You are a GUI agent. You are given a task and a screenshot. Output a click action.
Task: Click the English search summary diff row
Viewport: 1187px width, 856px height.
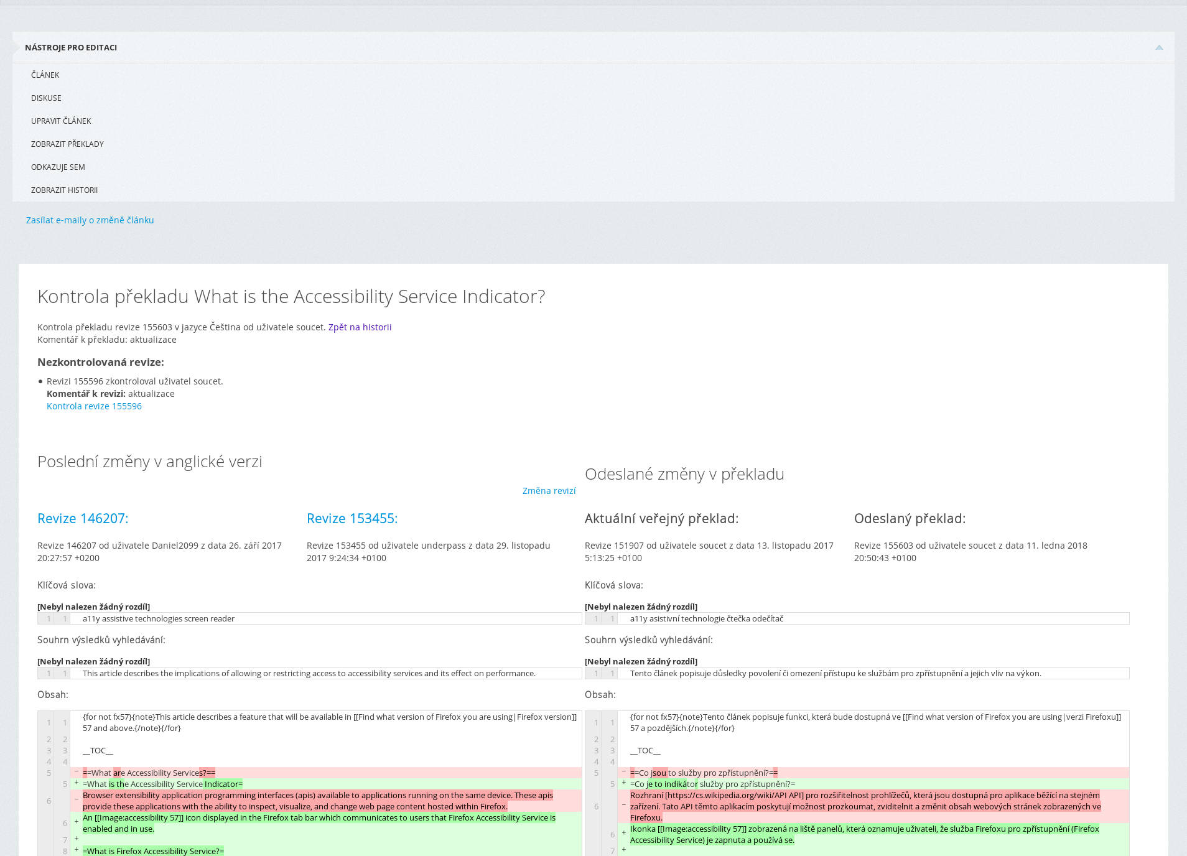(x=309, y=674)
